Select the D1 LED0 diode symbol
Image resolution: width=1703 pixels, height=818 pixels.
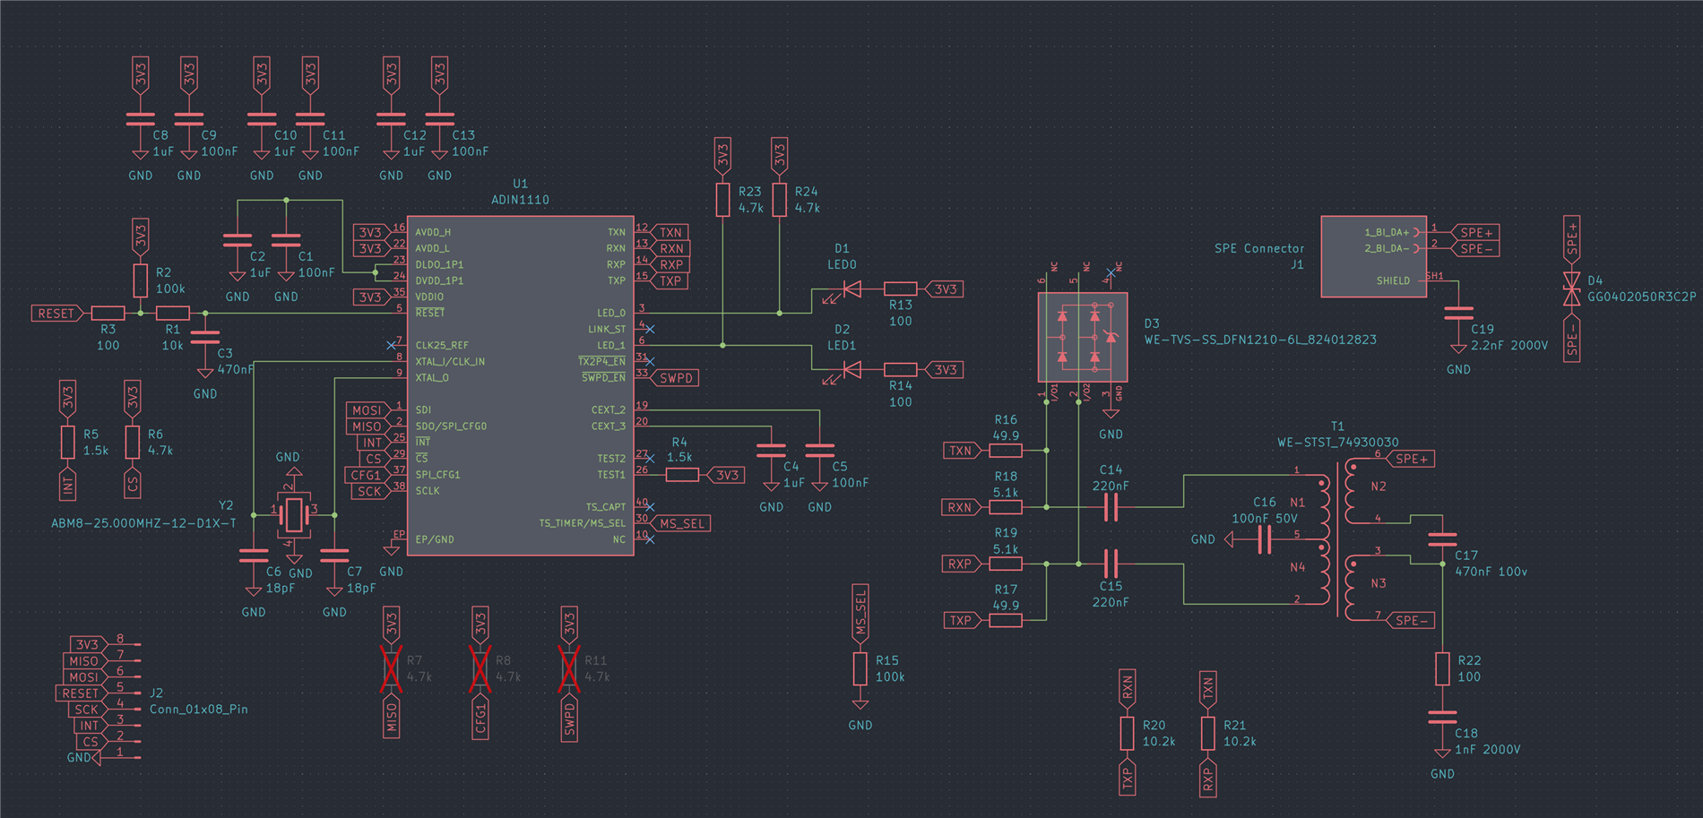click(x=851, y=289)
